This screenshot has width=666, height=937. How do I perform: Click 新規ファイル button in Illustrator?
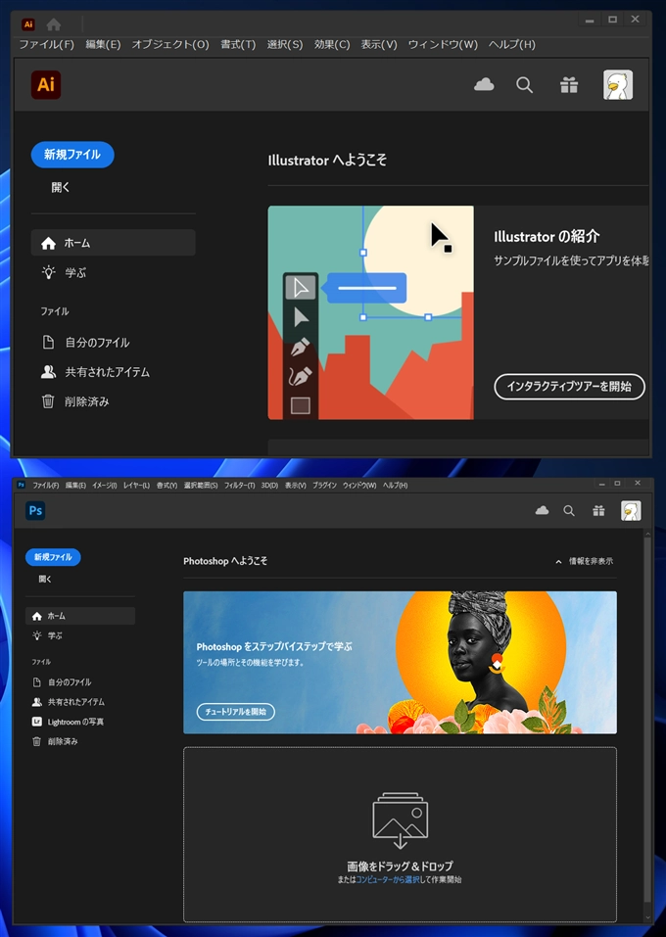pos(72,154)
